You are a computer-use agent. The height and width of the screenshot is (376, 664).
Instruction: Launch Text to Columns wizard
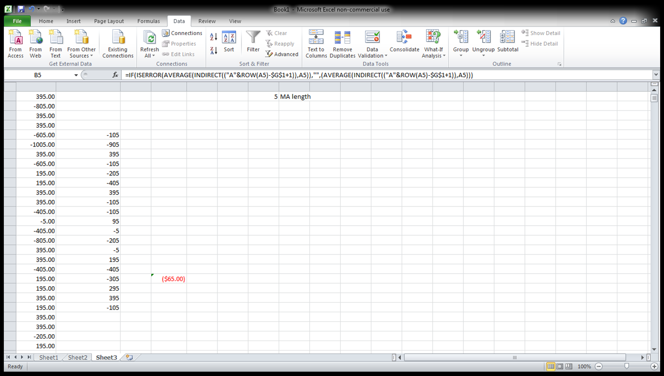[316, 44]
